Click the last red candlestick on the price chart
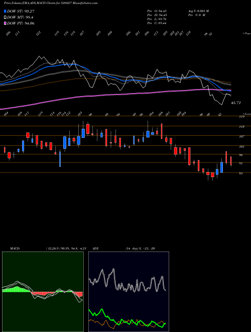 point(231,161)
